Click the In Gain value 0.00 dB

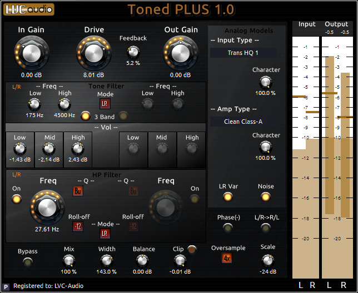32,75
